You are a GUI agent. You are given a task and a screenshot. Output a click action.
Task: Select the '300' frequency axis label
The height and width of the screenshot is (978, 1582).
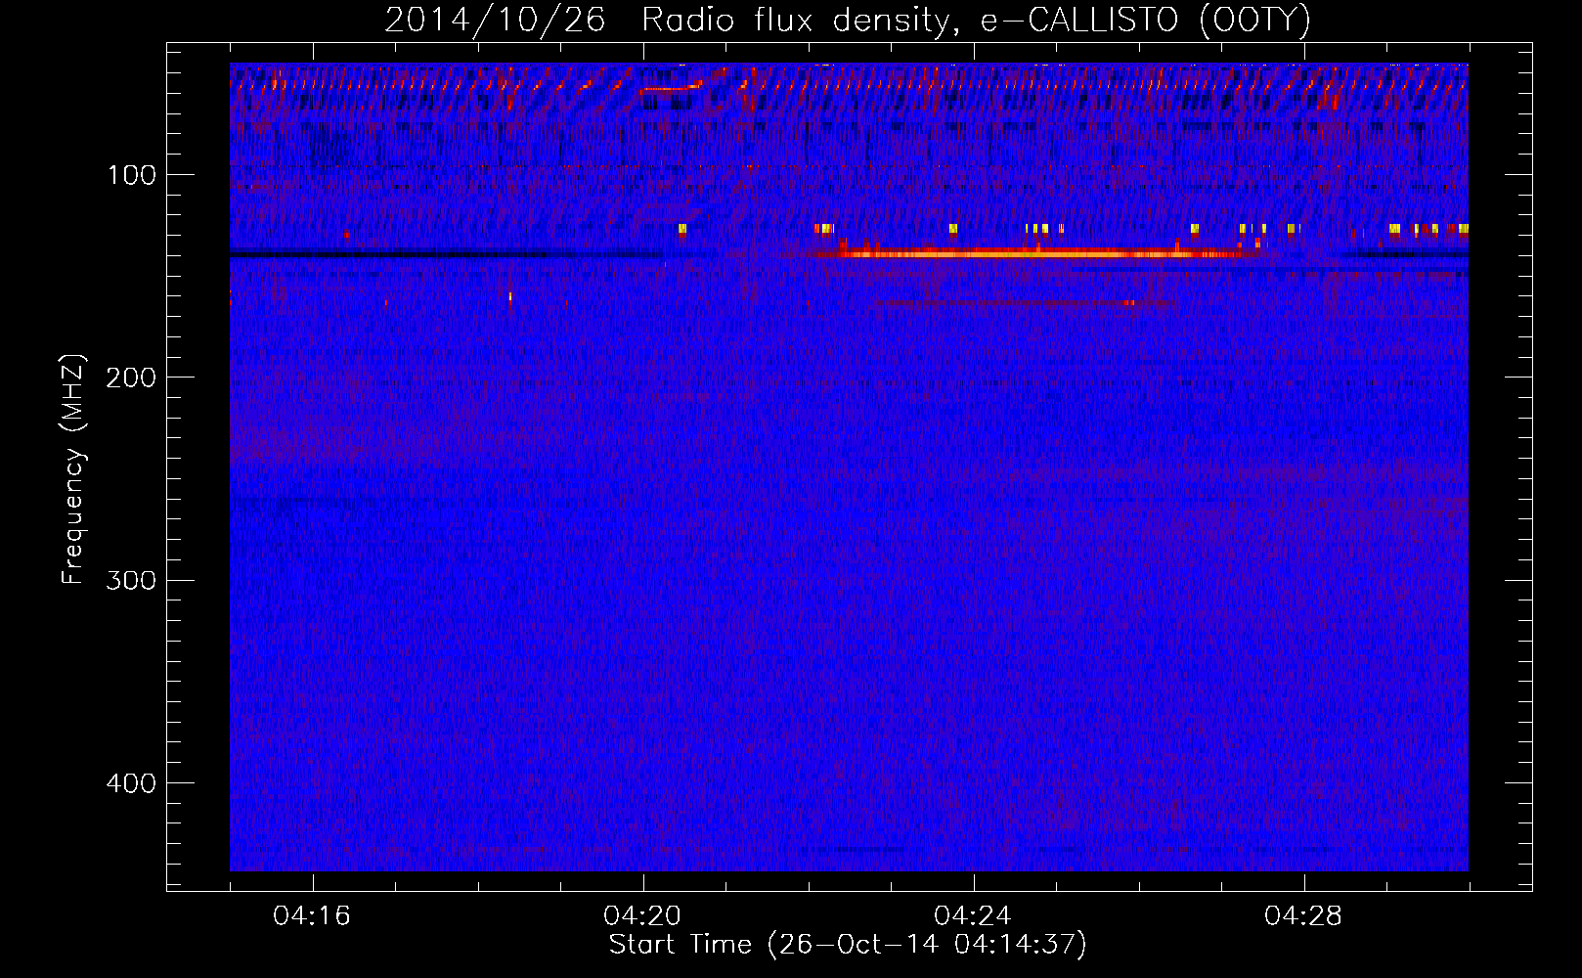[x=132, y=580]
